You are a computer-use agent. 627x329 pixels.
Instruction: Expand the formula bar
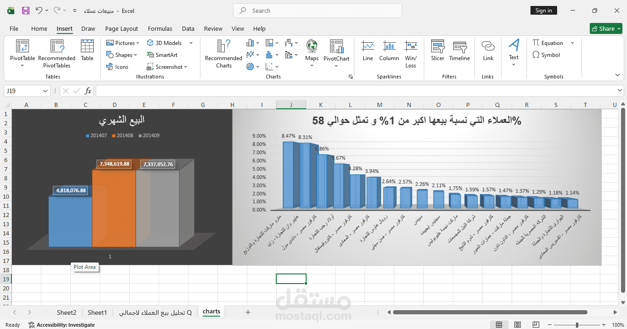[619, 90]
